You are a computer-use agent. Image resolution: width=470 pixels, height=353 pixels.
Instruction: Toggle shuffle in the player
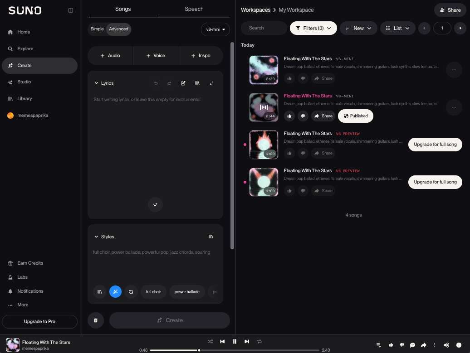[x=210, y=342]
